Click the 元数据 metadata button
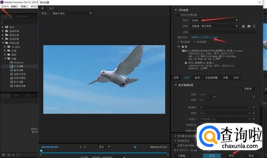 click(182, 155)
